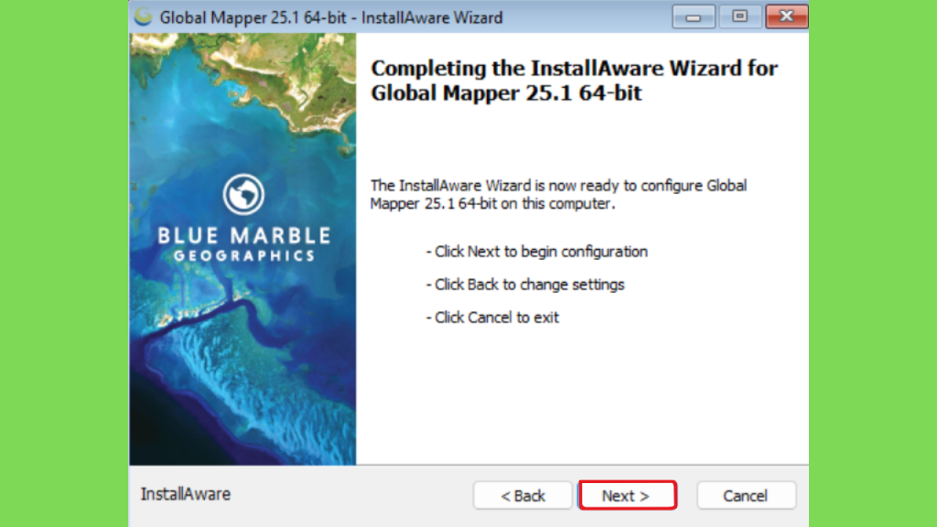Maximize the installer window
Viewport: 937px width, 527px height.
(739, 16)
